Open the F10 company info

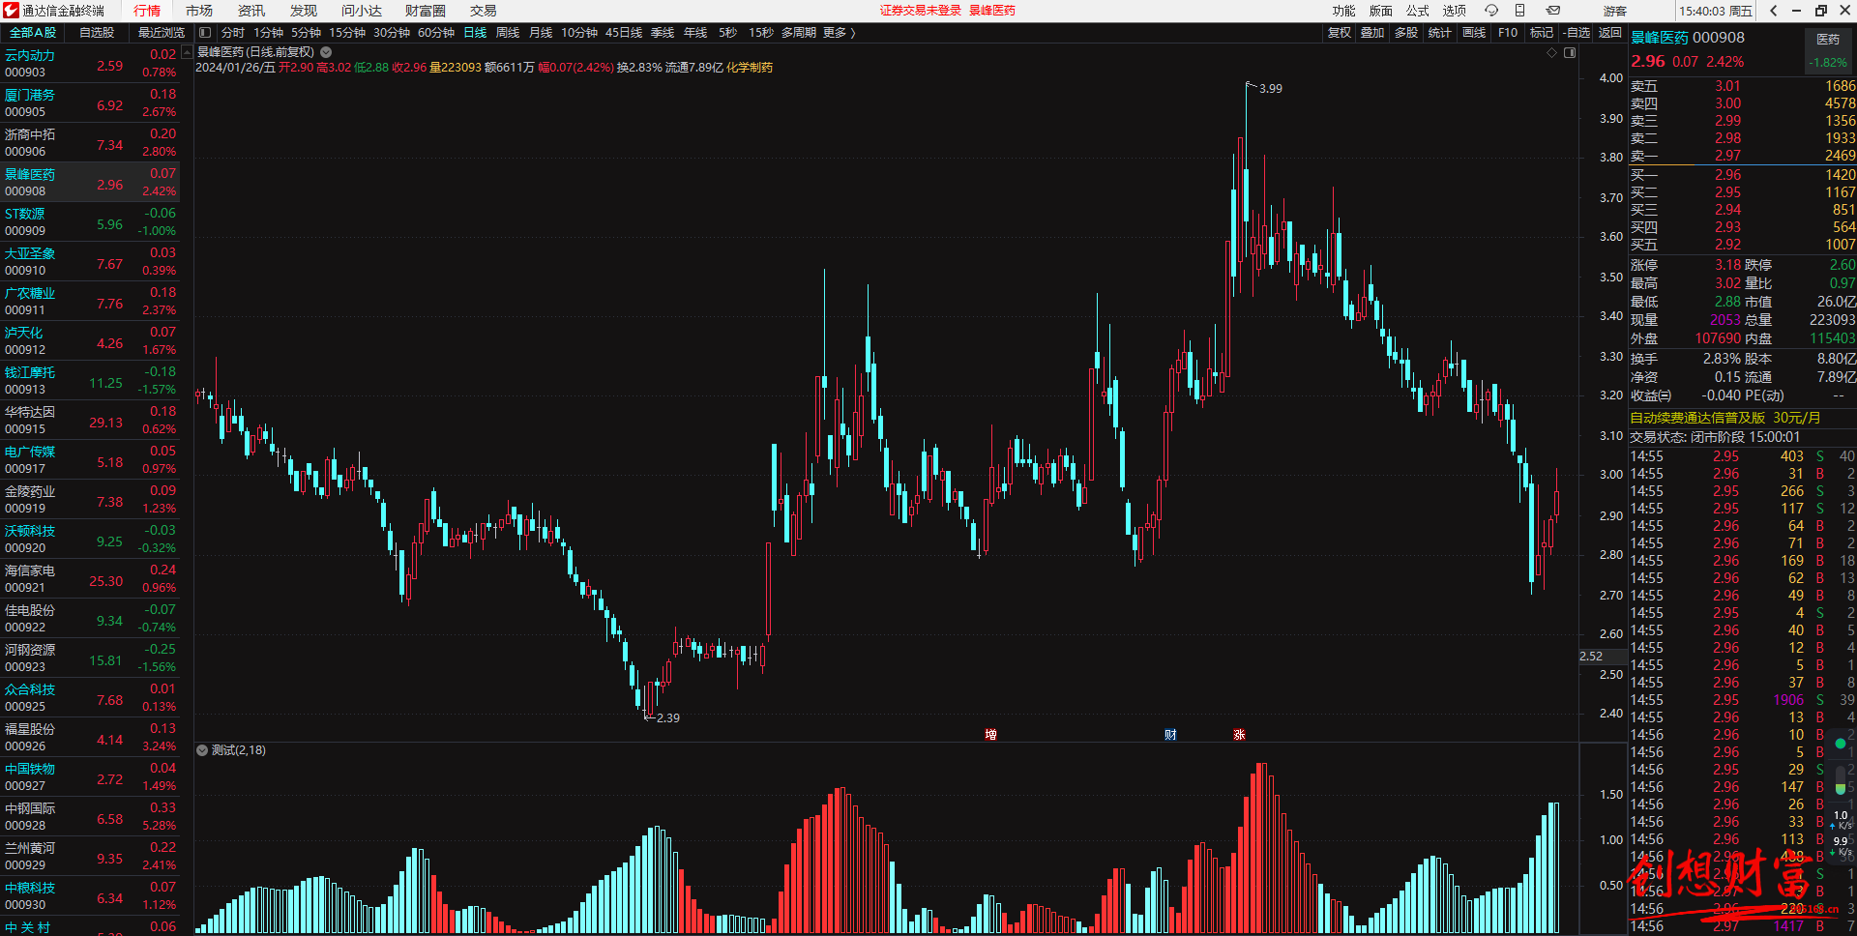click(1508, 33)
